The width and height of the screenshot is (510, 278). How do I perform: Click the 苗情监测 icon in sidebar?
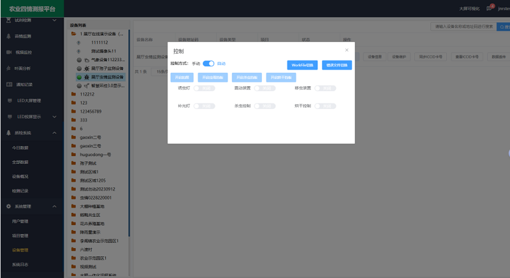pyautogui.click(x=9, y=36)
